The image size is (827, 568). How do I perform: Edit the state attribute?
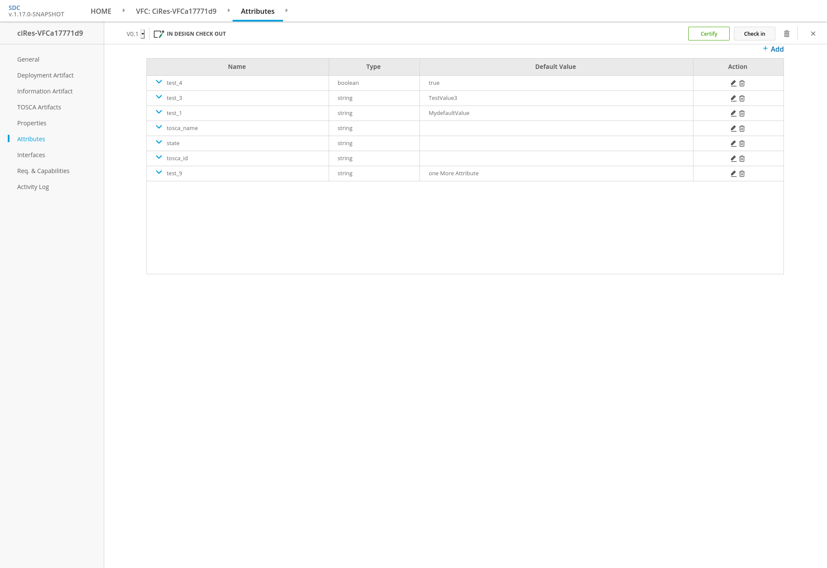point(733,143)
